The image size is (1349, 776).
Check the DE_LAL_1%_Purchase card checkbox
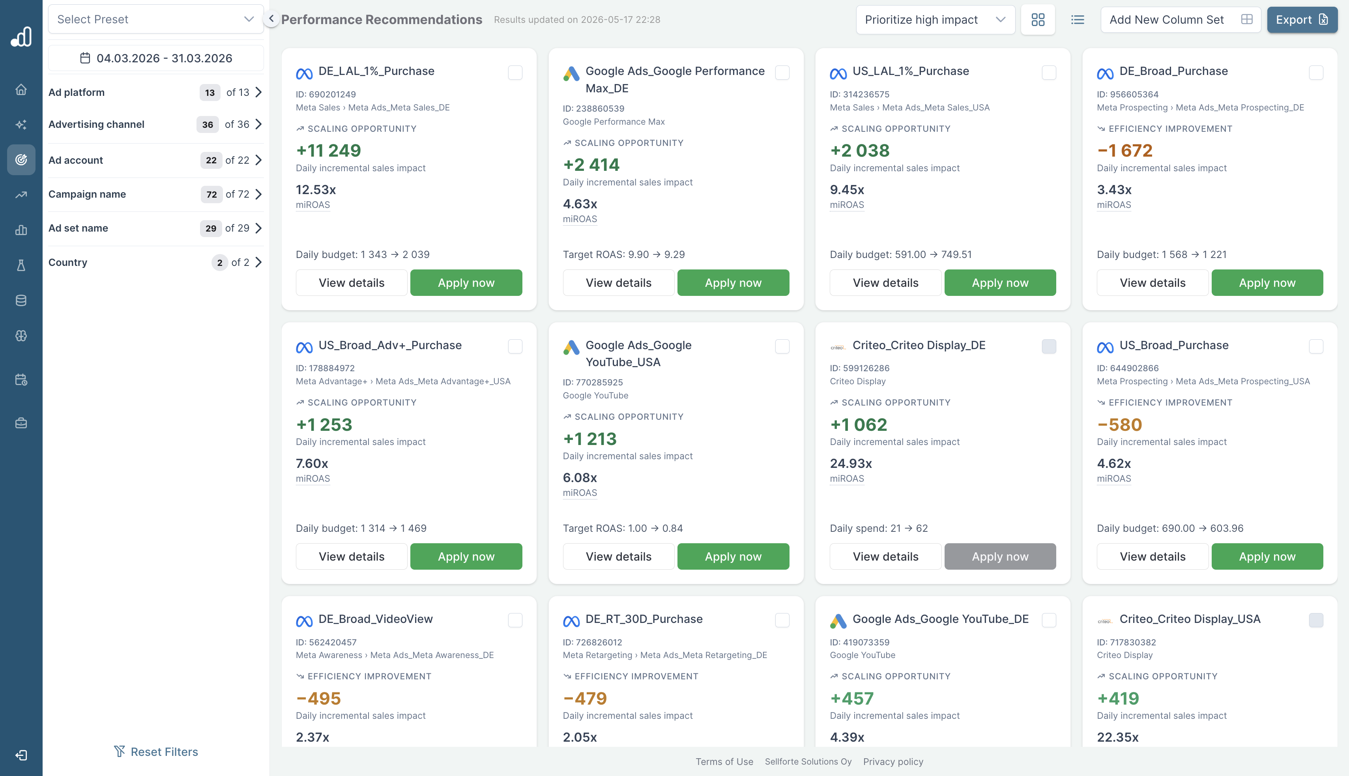515,73
